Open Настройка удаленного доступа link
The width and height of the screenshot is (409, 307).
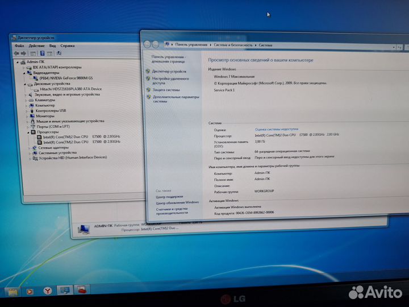[x=170, y=81]
